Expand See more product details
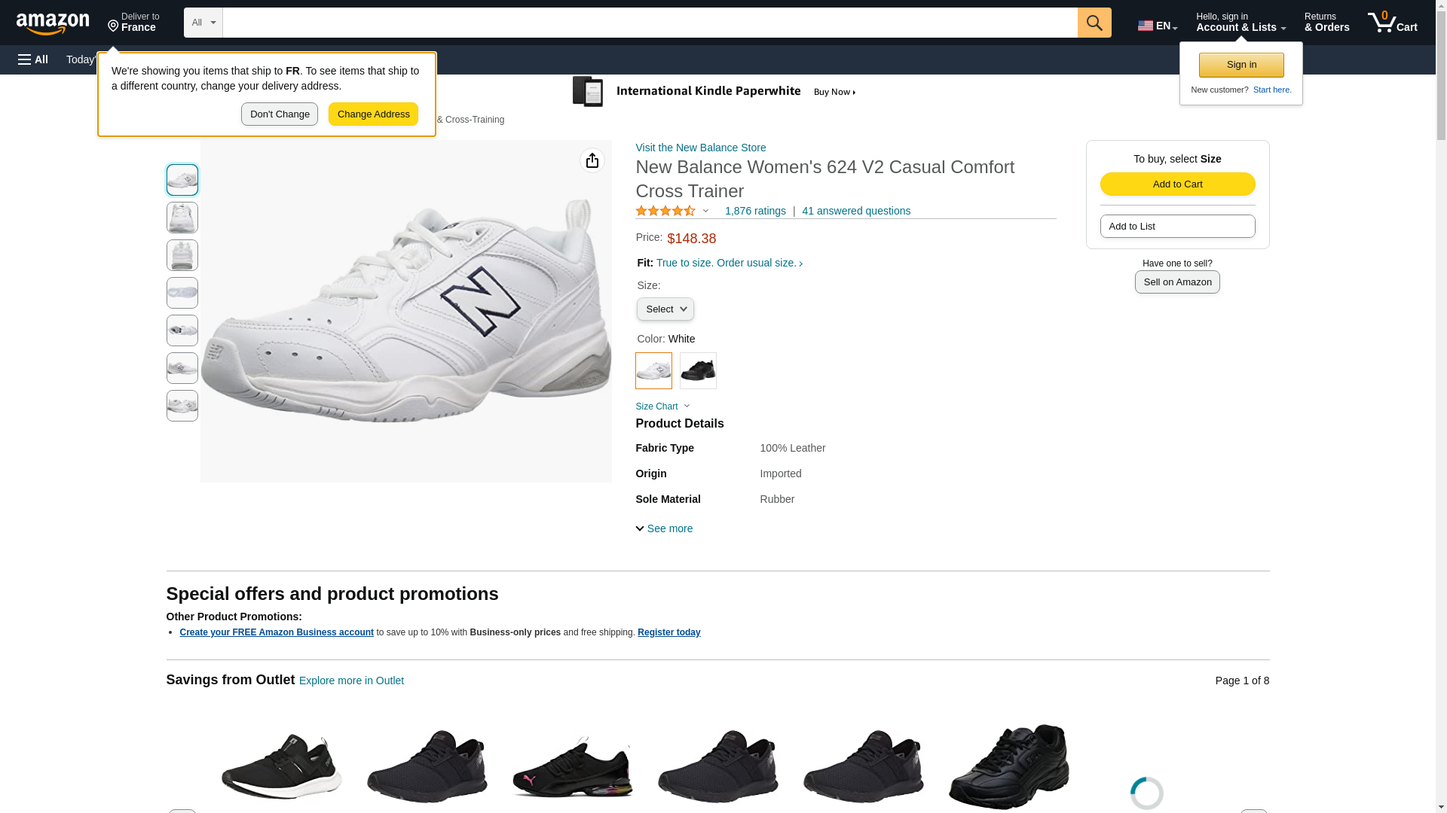 [664, 528]
